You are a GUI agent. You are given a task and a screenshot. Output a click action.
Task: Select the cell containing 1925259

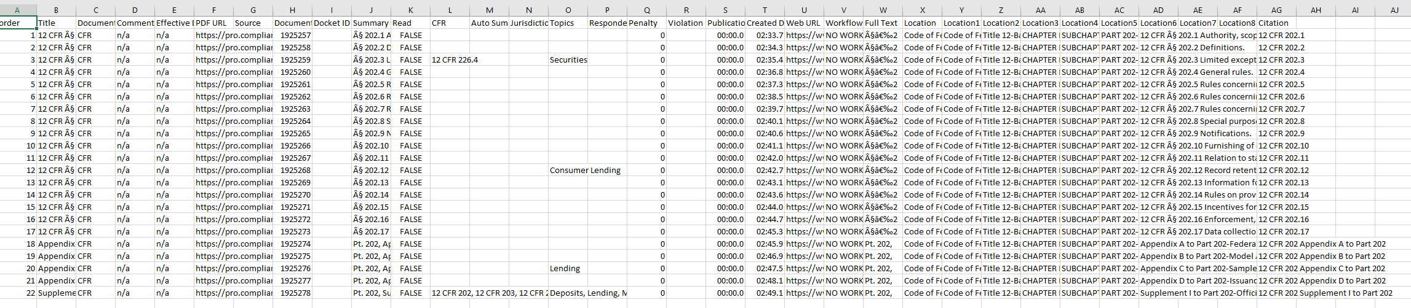point(292,60)
